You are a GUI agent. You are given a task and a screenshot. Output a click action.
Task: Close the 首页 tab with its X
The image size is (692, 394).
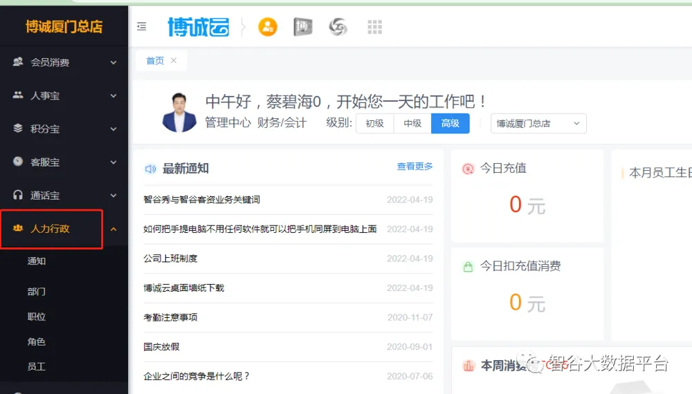point(174,61)
